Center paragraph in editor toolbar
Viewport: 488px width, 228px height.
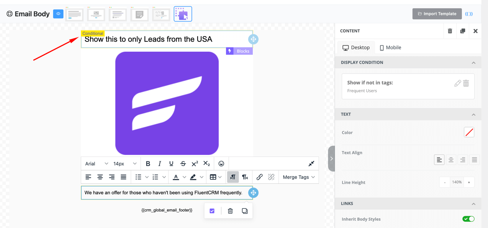tap(100, 177)
